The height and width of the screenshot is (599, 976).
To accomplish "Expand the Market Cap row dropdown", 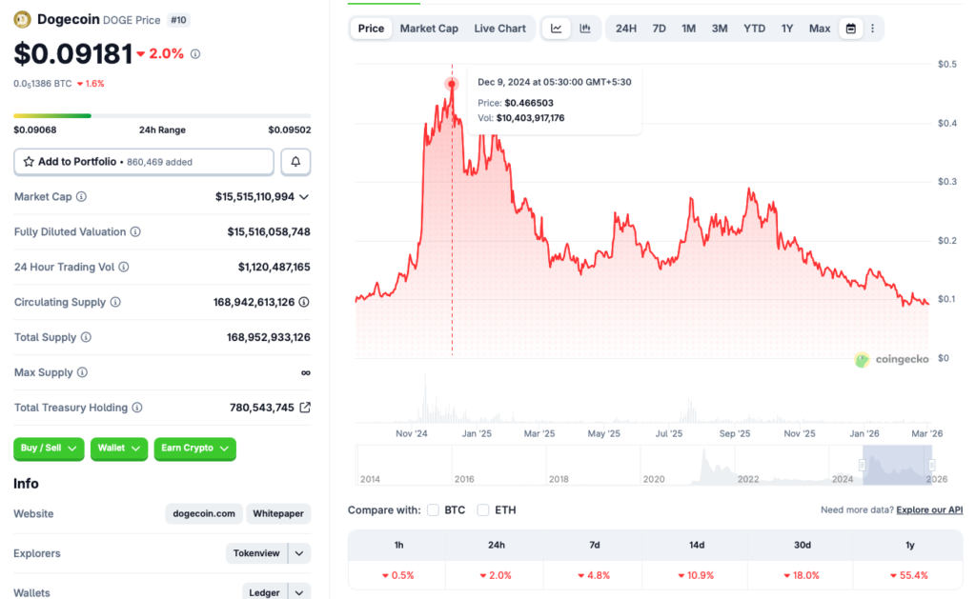I will click(x=306, y=196).
